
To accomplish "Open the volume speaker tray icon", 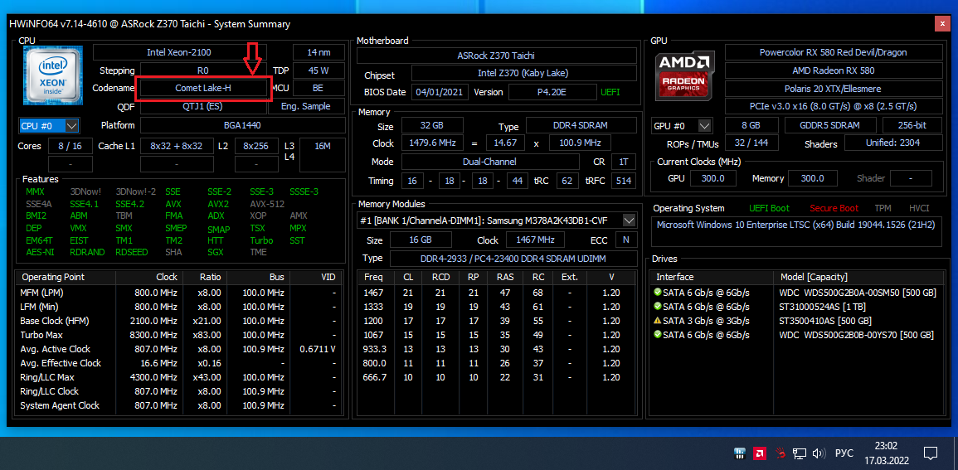I will pyautogui.click(x=819, y=453).
